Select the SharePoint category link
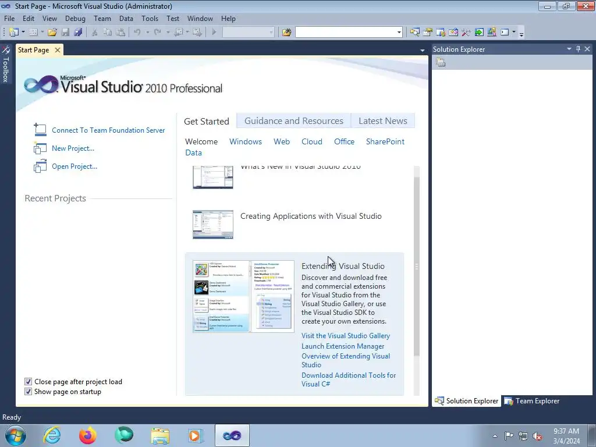The image size is (596, 447). click(x=385, y=141)
